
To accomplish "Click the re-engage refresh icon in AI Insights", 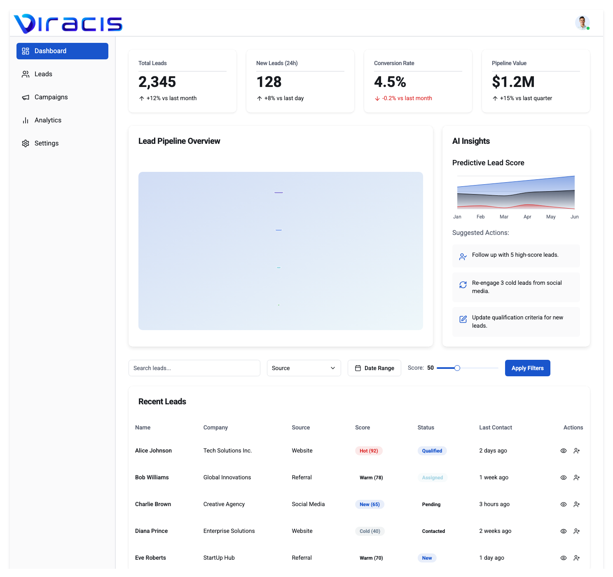I will coord(463,285).
